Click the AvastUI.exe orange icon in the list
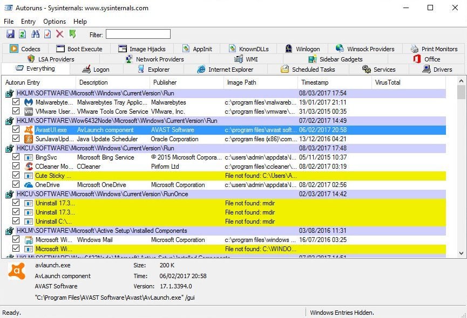This screenshot has height=318, width=467. click(x=29, y=130)
